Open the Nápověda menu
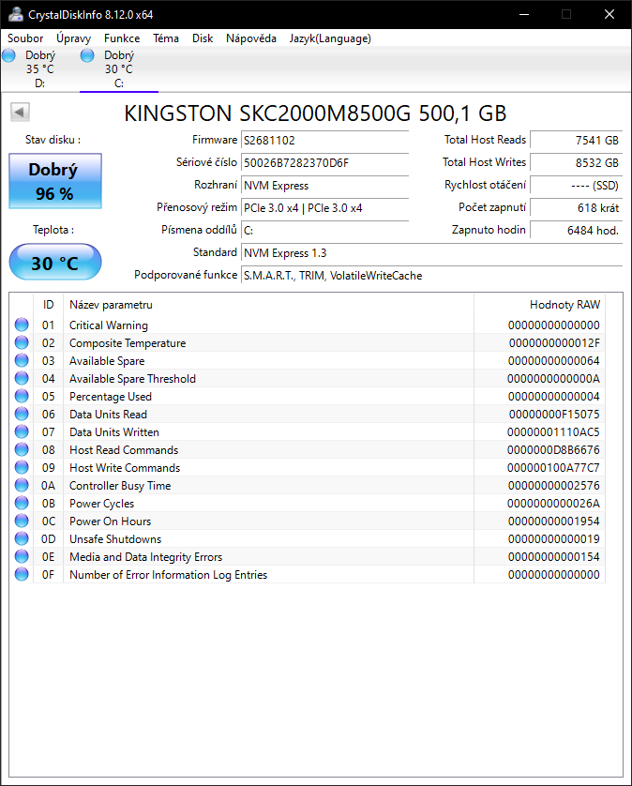Image resolution: width=632 pixels, height=786 pixels. pos(251,38)
